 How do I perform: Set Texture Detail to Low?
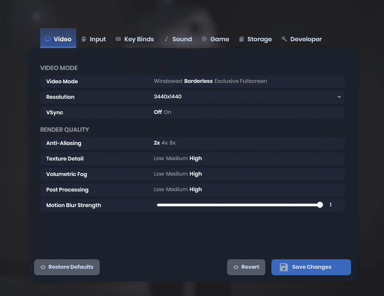[x=159, y=158]
